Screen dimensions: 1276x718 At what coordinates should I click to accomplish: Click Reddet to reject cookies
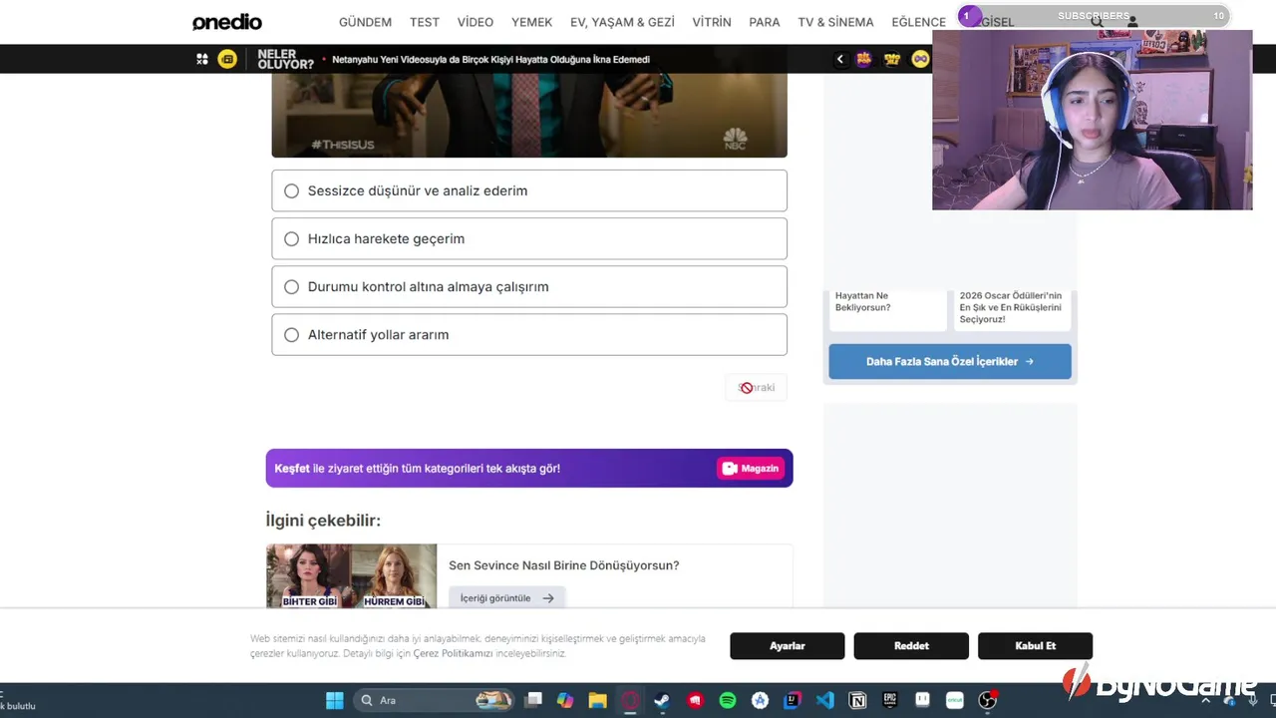(x=911, y=646)
